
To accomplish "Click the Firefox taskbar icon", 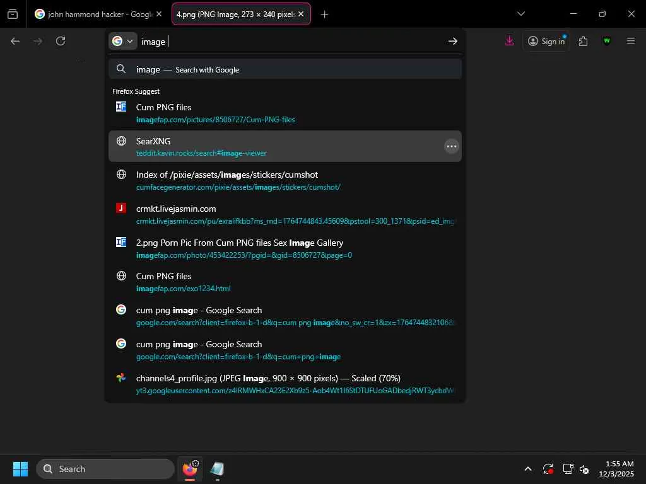I will tap(190, 469).
